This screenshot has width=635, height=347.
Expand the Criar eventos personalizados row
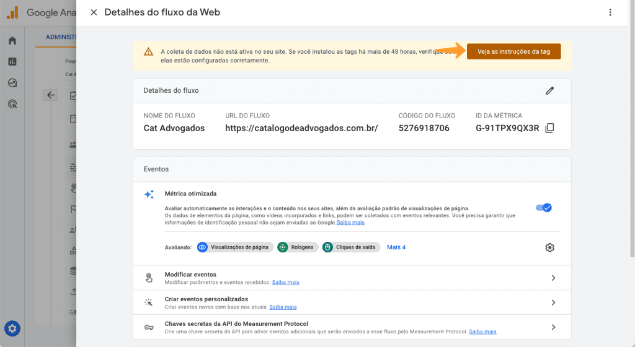[x=352, y=302]
